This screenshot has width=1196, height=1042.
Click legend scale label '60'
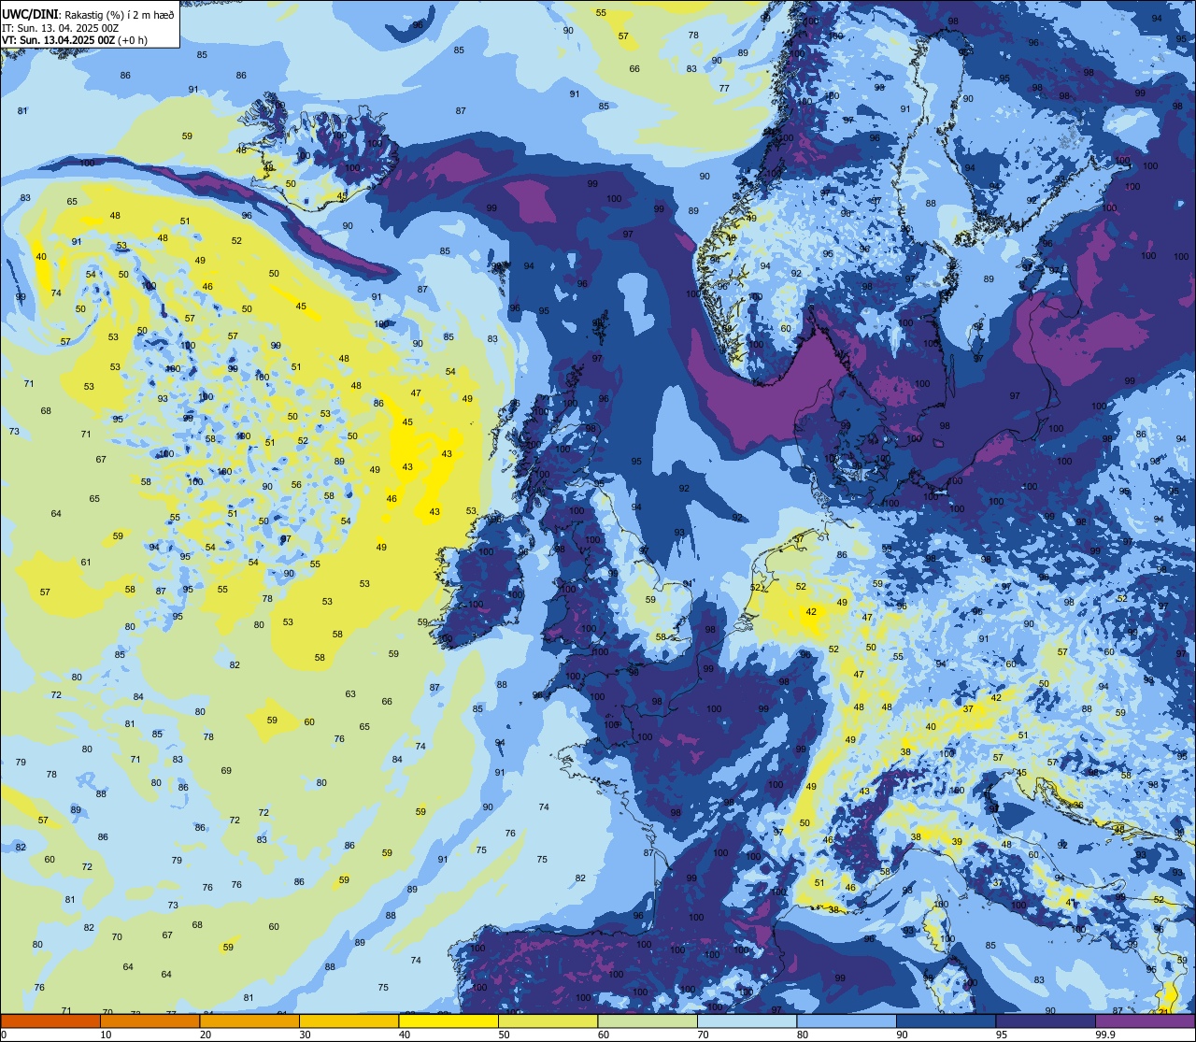pyautogui.click(x=604, y=1035)
